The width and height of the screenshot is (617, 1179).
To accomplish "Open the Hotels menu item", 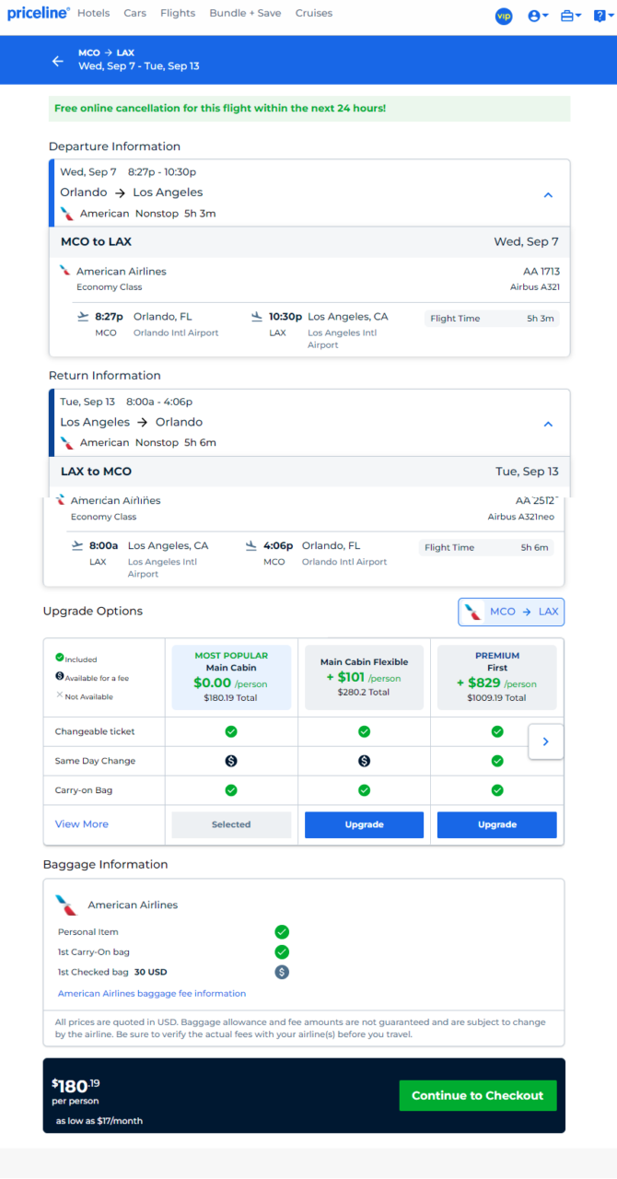I will coord(94,14).
